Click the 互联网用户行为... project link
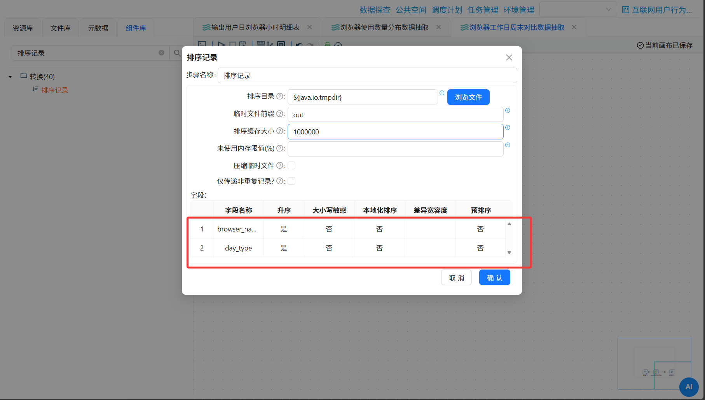Screen dimensions: 705x400 [x=662, y=10]
